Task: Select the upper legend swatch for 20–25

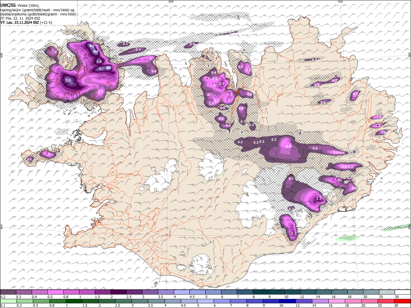Action: pos(371,292)
